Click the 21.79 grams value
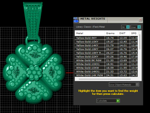 click(x=110, y=46)
